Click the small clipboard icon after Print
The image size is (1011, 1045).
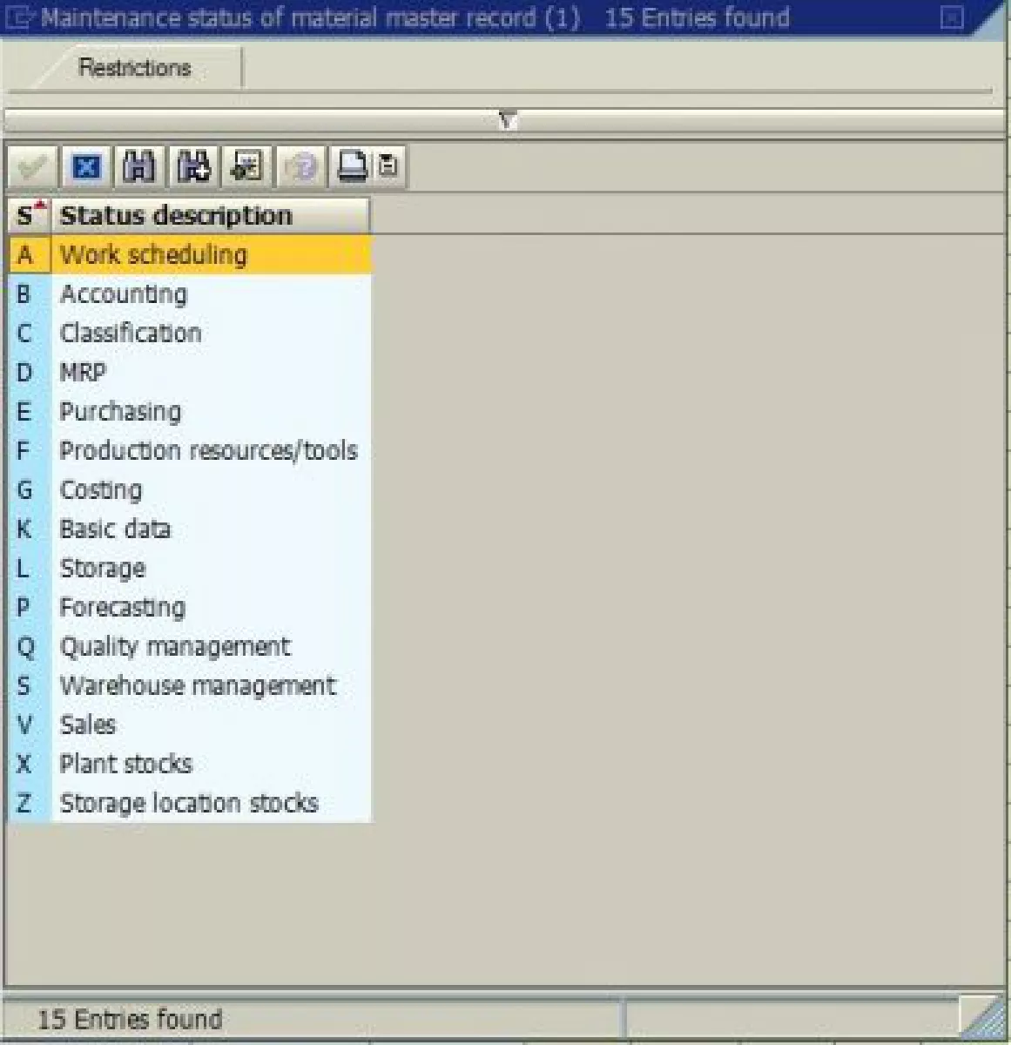[388, 166]
